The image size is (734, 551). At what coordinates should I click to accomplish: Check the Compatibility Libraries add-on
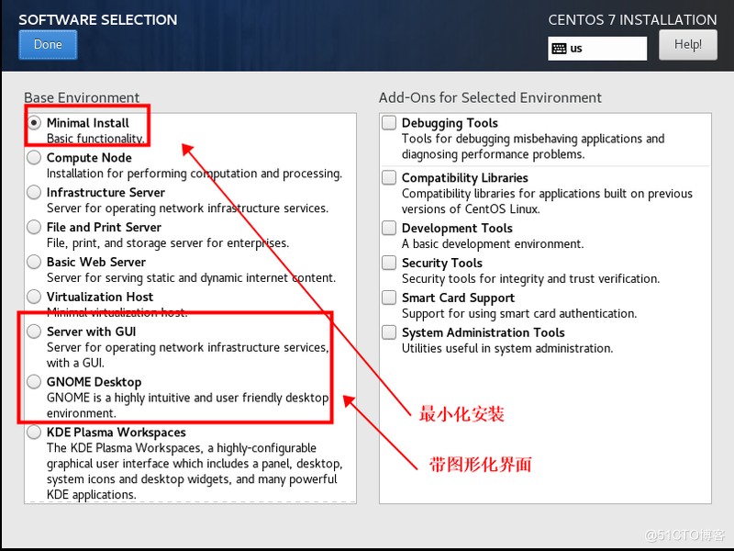(389, 177)
